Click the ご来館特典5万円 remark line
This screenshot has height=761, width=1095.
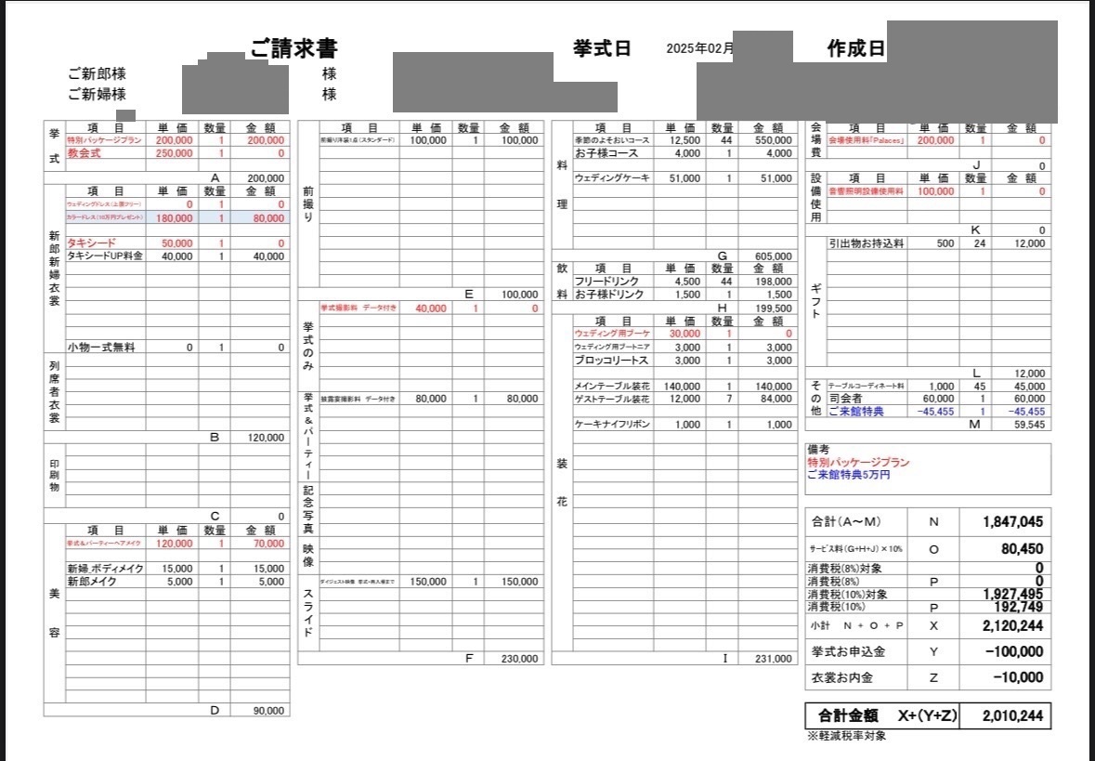849,475
